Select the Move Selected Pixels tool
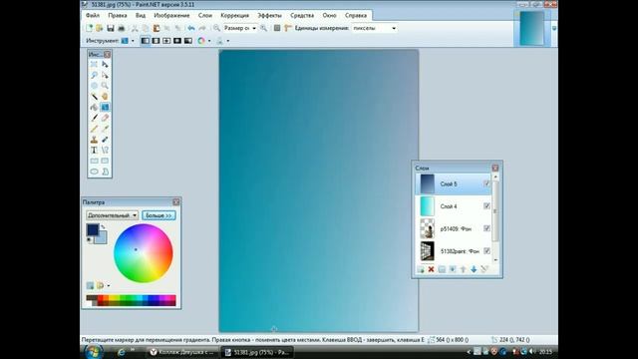 [105, 65]
